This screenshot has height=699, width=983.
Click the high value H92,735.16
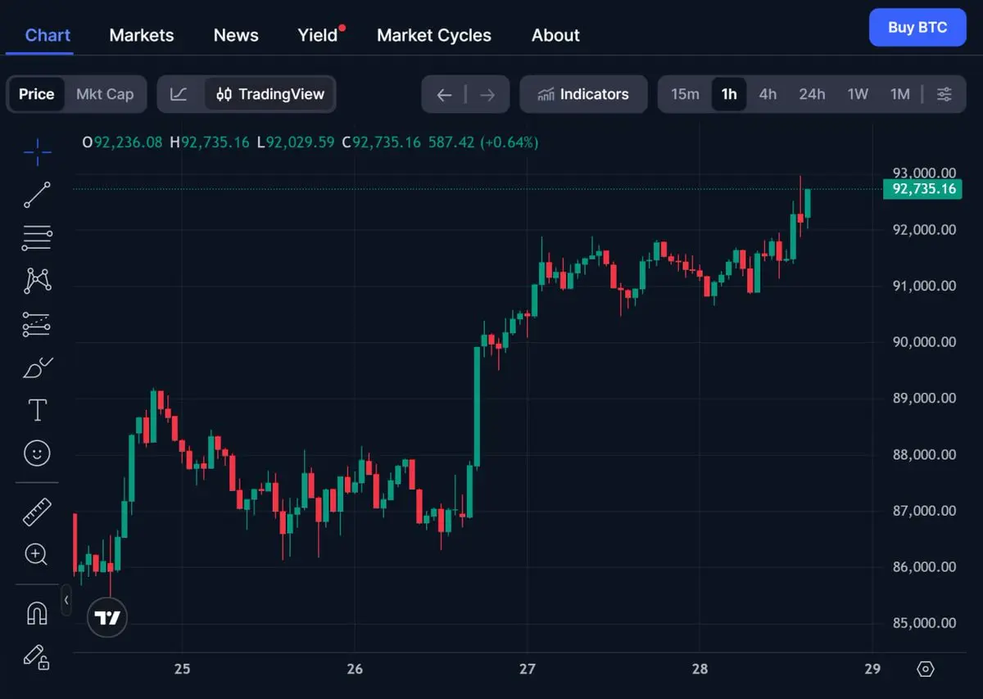(x=209, y=142)
